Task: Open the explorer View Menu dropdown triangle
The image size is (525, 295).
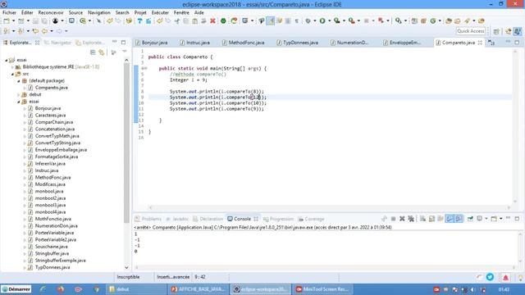Action: click(125, 52)
